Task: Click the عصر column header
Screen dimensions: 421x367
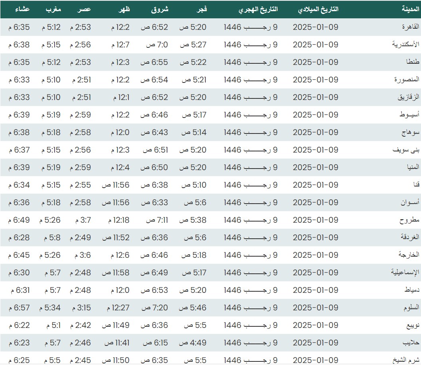Action: 84,9
